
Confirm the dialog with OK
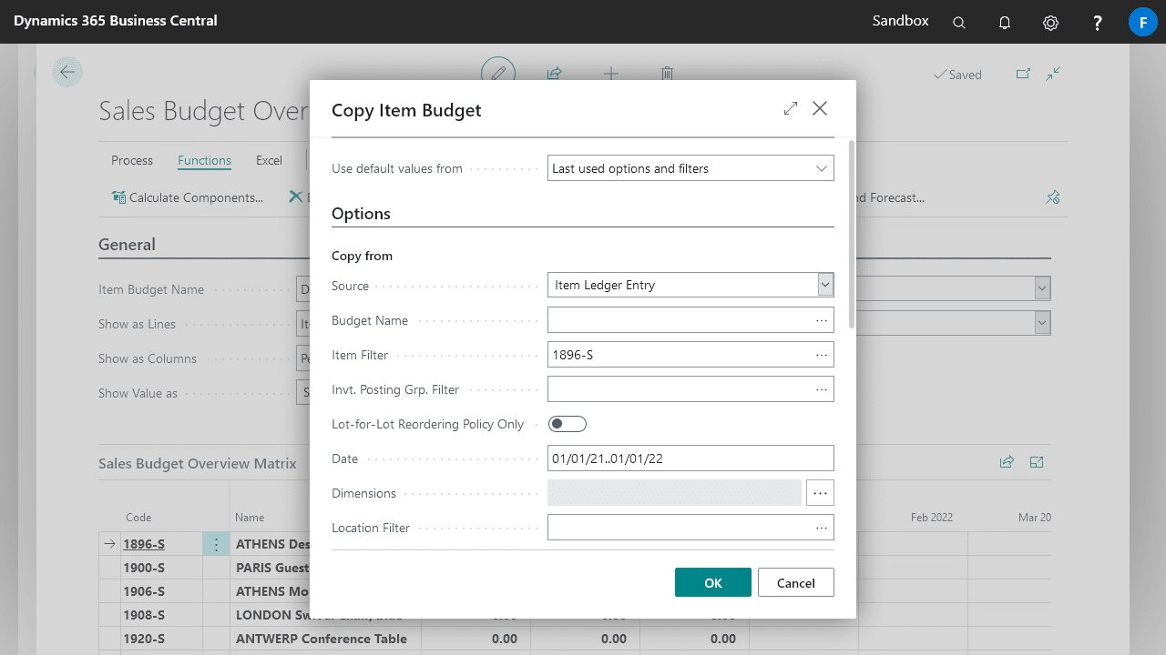coord(712,582)
